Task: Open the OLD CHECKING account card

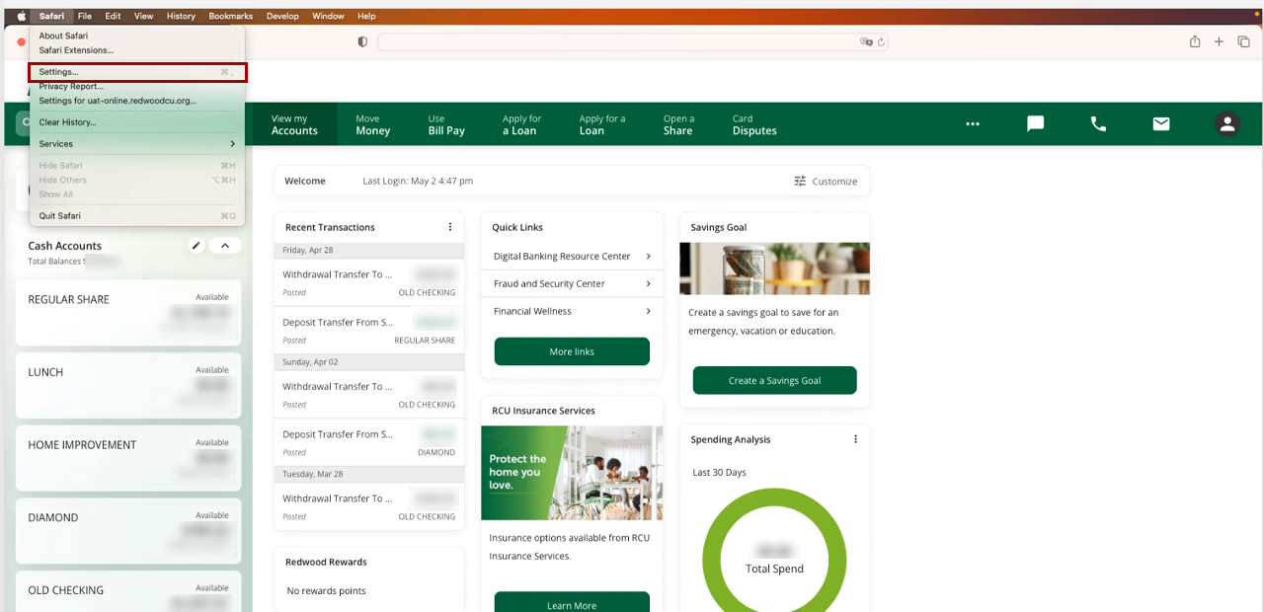Action: pyautogui.click(x=128, y=591)
